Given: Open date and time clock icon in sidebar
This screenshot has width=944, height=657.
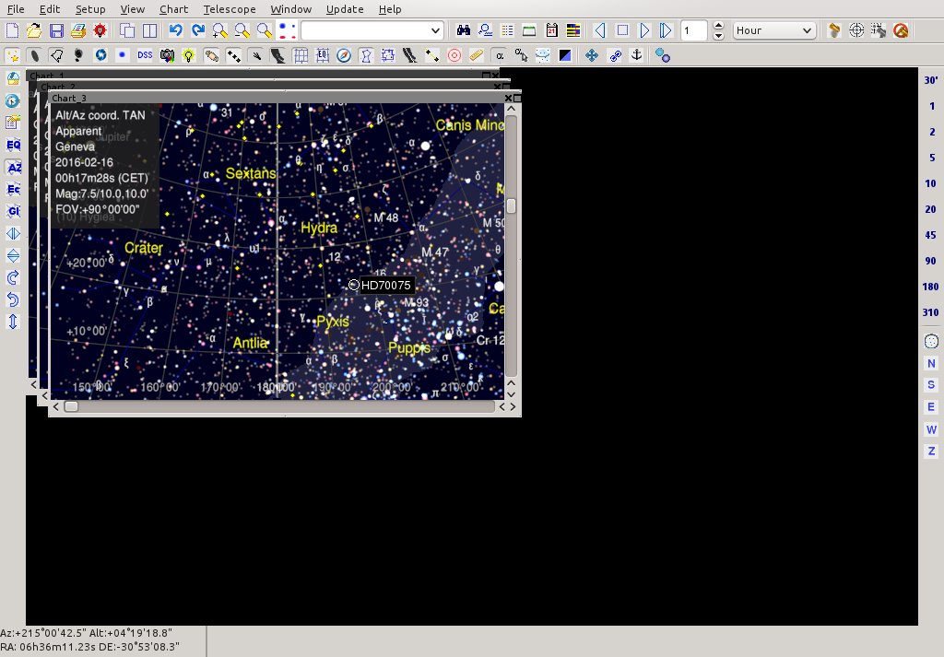Looking at the screenshot, I should pyautogui.click(x=13, y=100).
